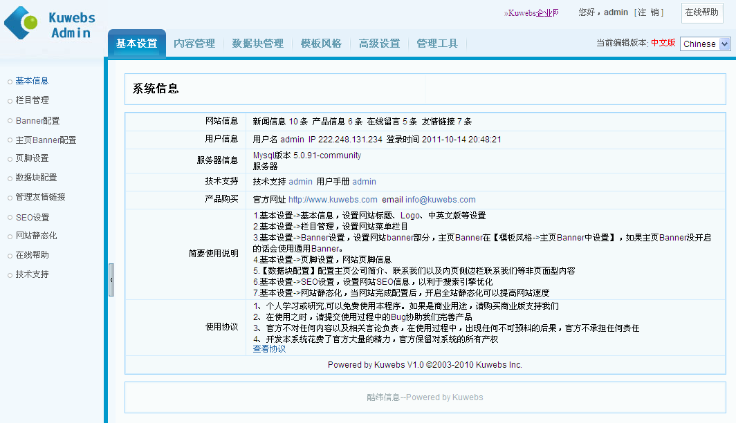
Task: Click the 使用协议 row label
Action: pyautogui.click(x=221, y=327)
